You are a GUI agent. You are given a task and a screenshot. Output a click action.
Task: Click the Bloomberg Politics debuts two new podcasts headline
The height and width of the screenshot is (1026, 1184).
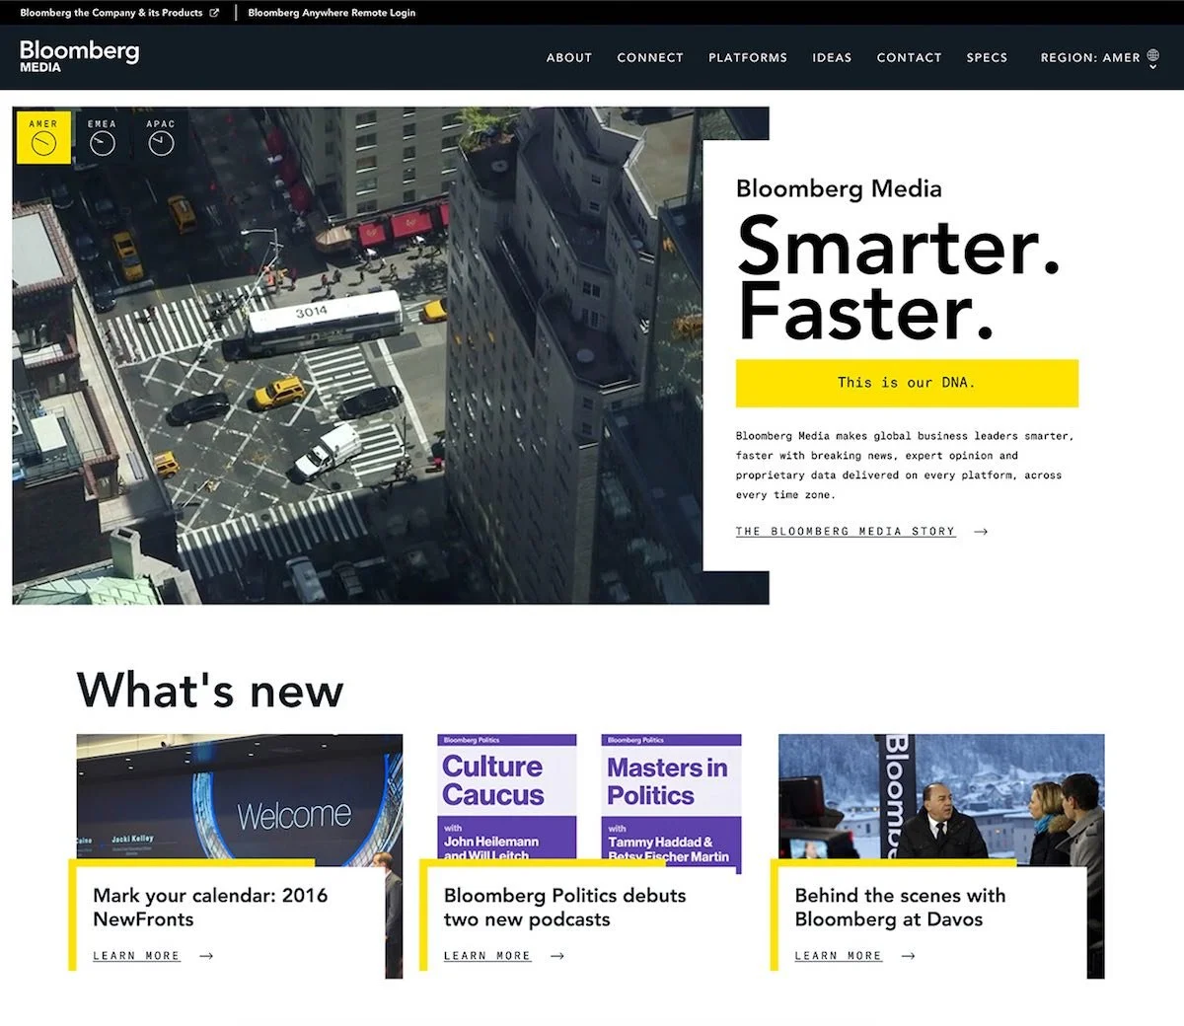tap(564, 907)
